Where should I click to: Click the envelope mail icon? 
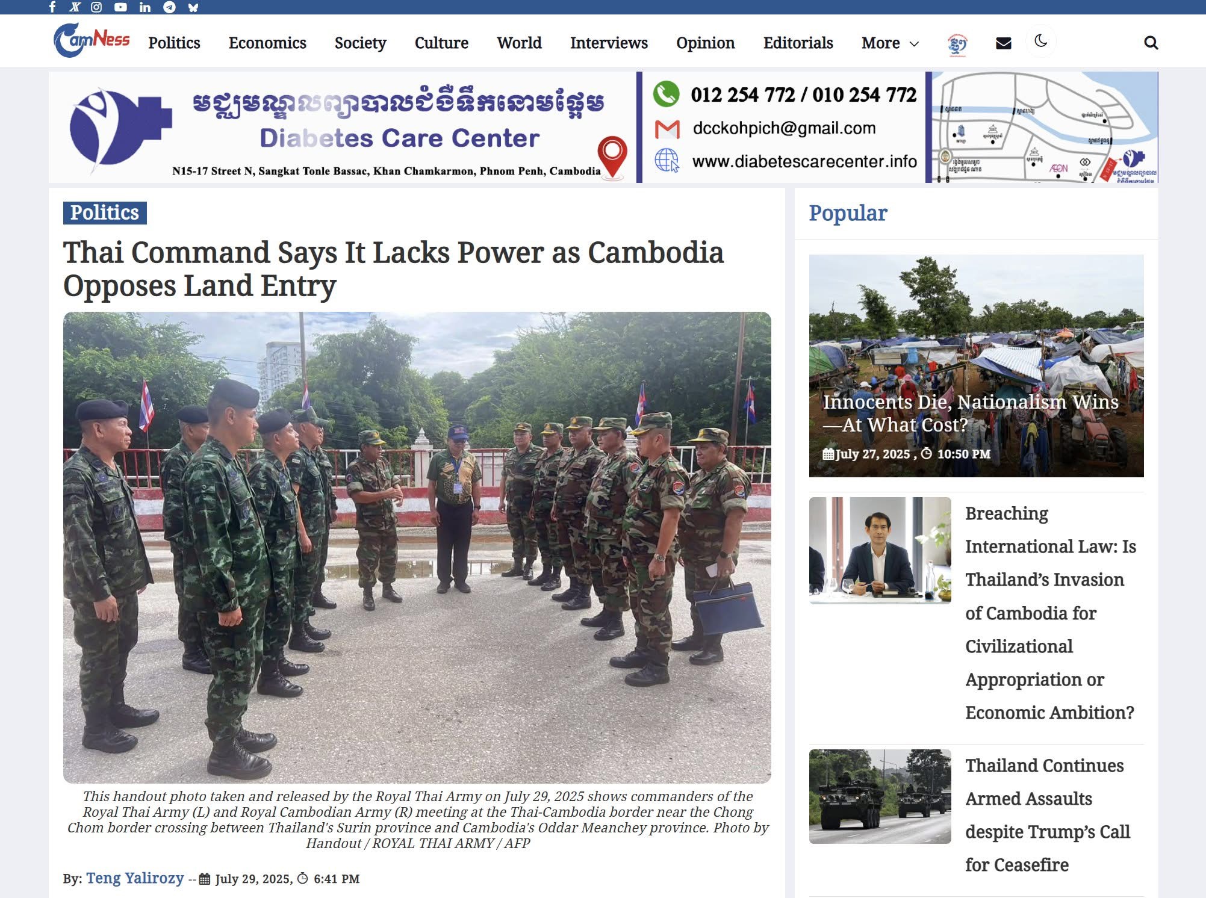coord(1003,43)
